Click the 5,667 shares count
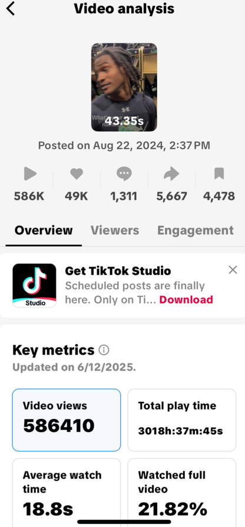The width and height of the screenshot is (245, 527). pos(171,196)
